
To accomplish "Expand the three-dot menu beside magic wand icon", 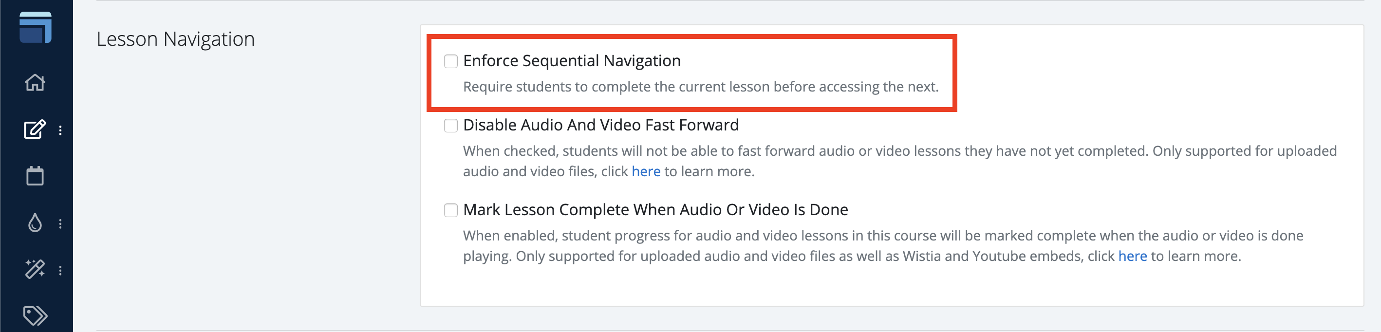I will [60, 270].
